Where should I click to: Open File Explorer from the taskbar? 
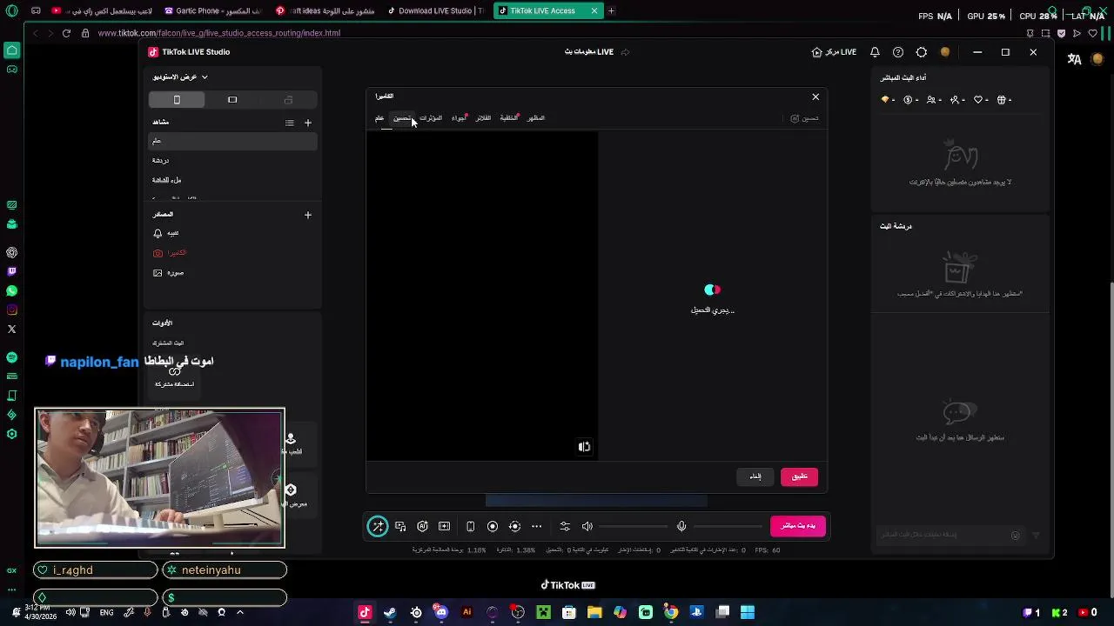594,612
